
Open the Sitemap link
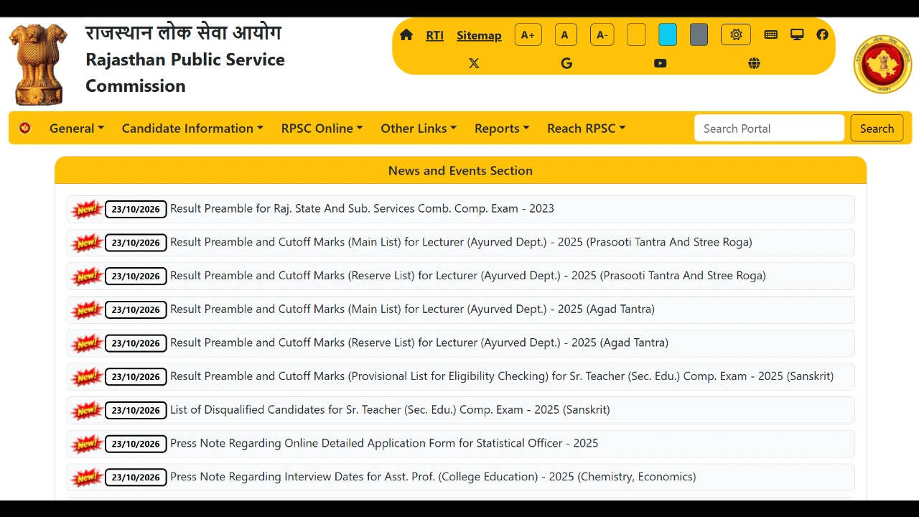tap(479, 35)
